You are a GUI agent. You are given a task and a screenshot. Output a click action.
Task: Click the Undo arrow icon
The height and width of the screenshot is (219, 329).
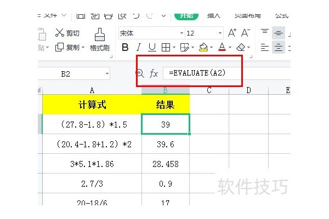tap(136, 16)
